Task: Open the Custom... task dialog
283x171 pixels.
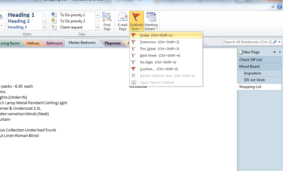Action: [166, 69]
